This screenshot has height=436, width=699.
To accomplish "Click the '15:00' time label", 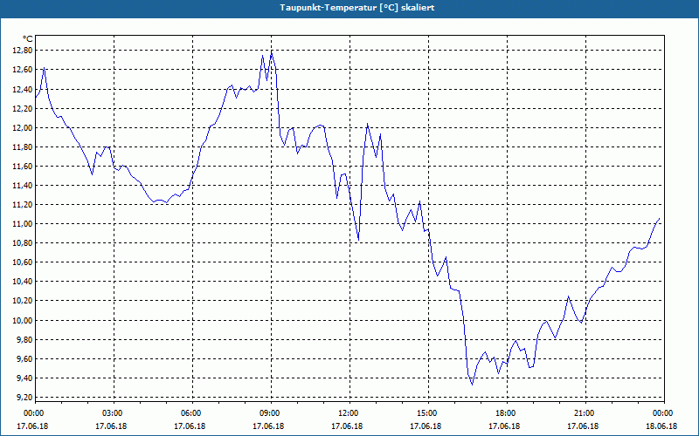I will click(x=429, y=413).
